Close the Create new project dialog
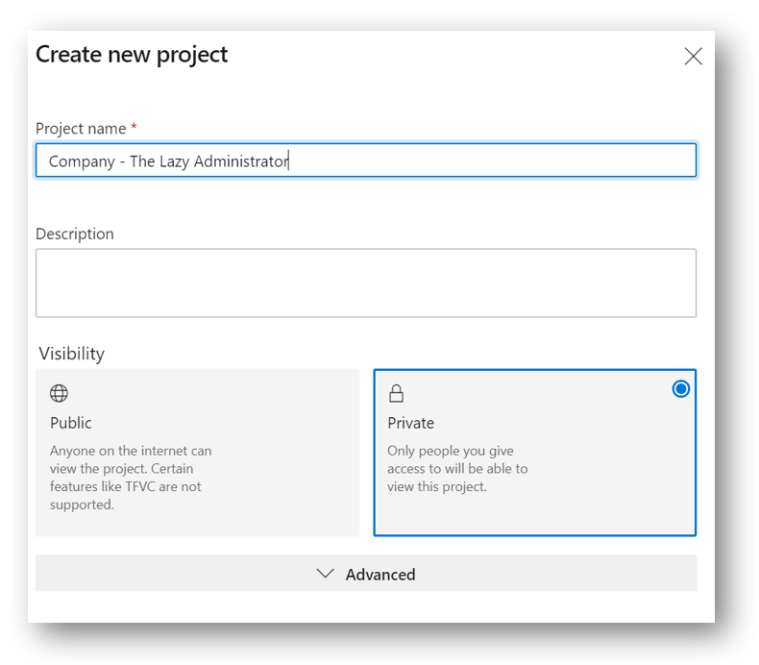 coord(693,56)
